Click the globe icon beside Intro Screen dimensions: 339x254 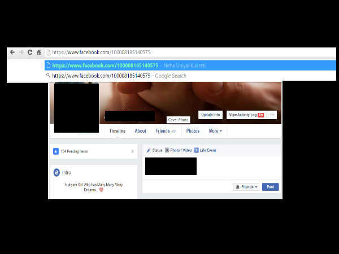pyautogui.click(x=56, y=172)
